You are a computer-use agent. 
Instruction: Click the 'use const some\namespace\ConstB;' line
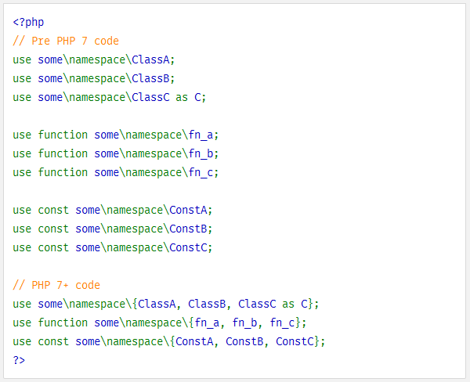pyautogui.click(x=113, y=229)
